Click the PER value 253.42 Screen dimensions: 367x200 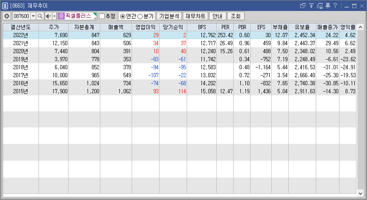pos(225,35)
